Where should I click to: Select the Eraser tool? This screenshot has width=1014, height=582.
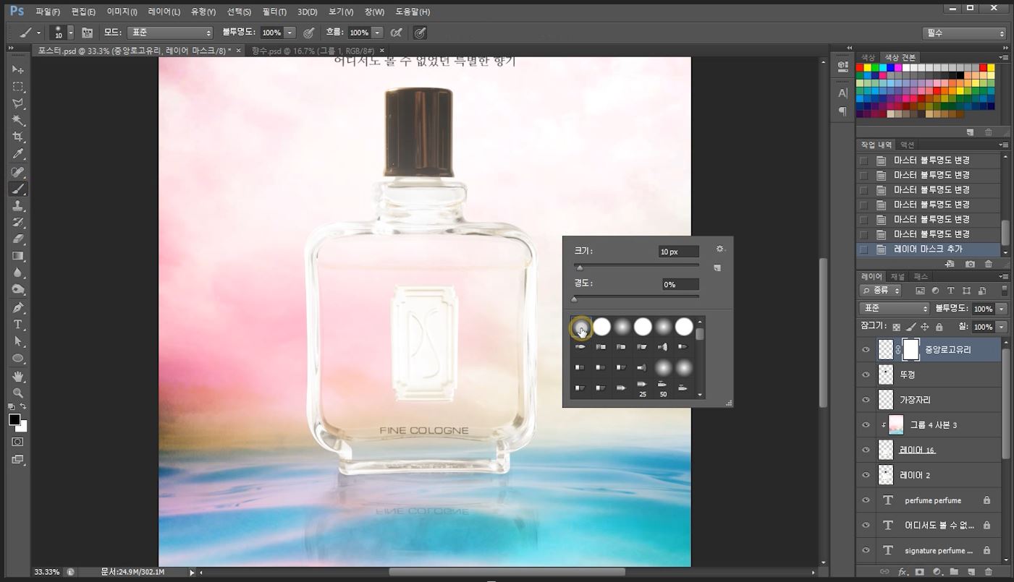pyautogui.click(x=18, y=239)
